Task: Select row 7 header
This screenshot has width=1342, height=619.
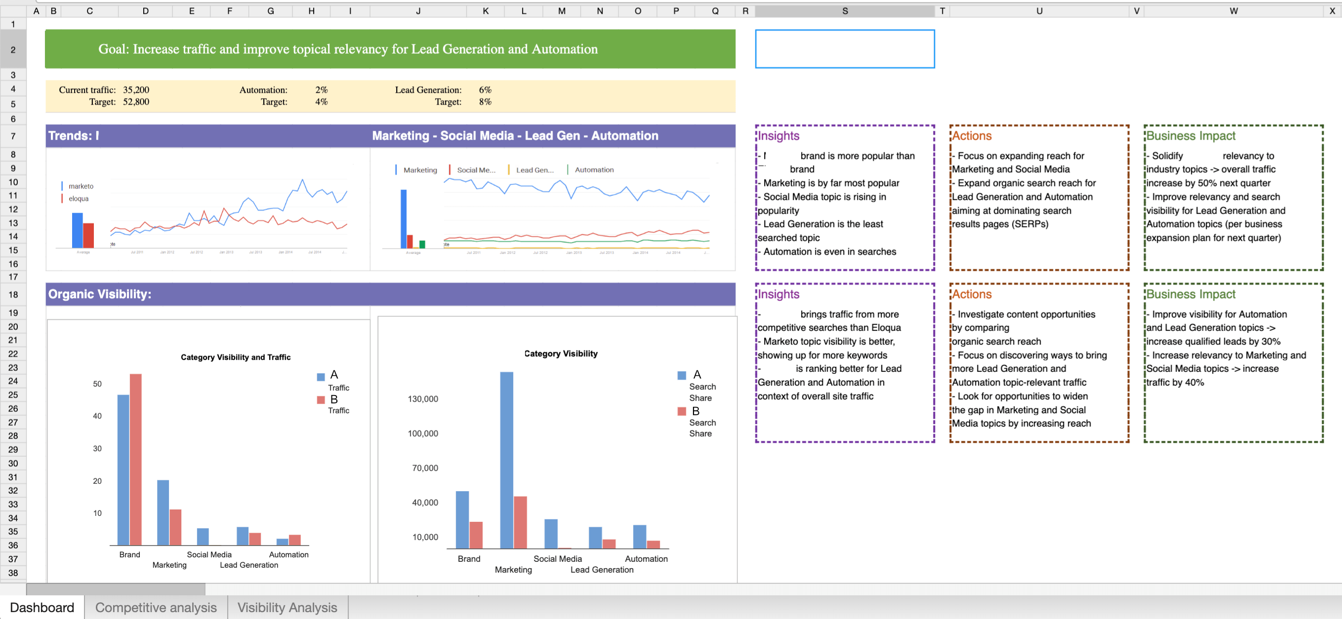Action: 13,136
